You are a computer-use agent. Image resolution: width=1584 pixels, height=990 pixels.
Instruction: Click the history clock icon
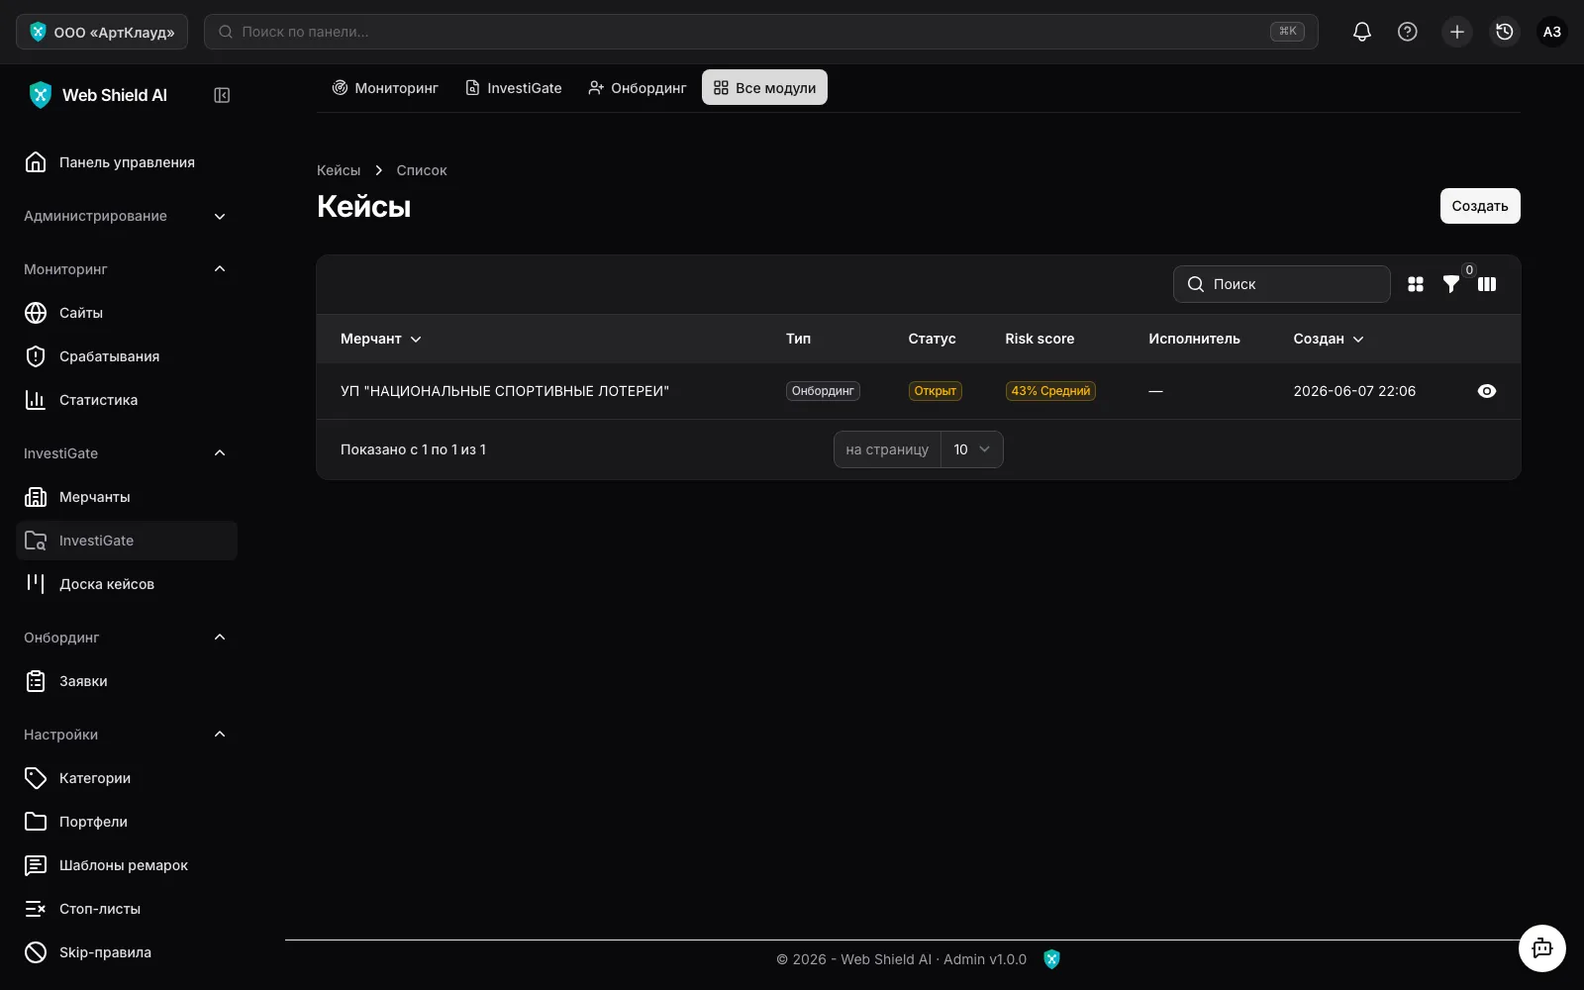tap(1504, 32)
